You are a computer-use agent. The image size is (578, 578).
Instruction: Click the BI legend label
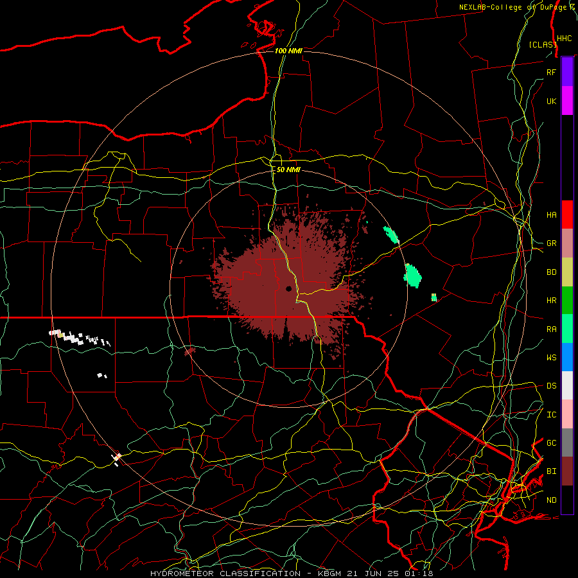(551, 471)
